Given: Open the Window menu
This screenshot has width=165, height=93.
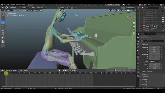Looking at the screenshot, I should (x=19, y=5).
